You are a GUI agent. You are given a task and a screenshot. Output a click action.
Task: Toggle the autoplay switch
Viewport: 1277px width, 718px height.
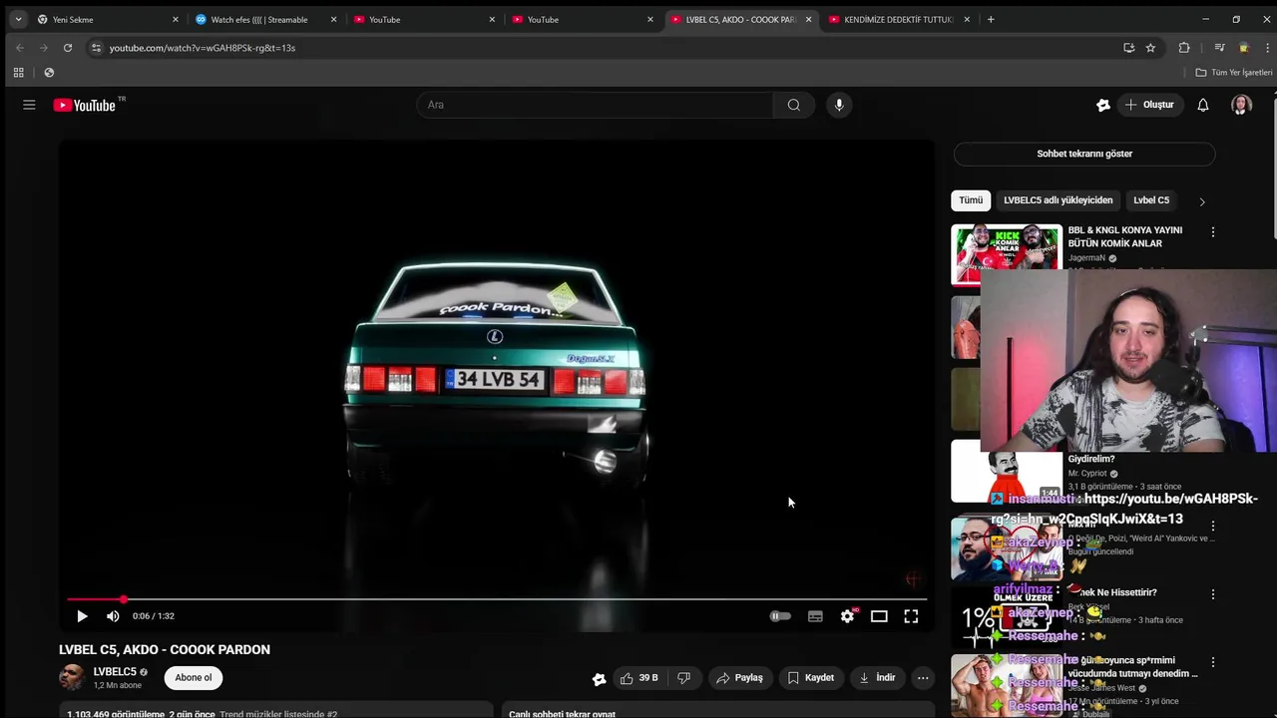(780, 616)
